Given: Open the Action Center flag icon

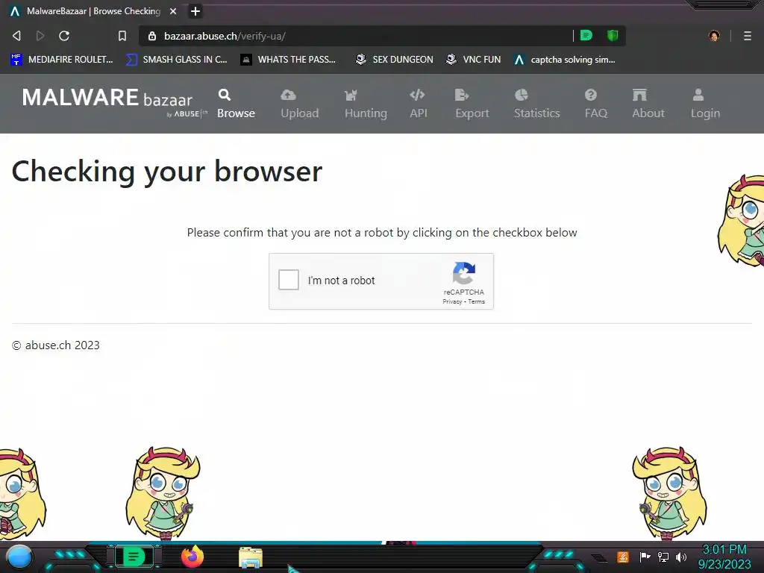Looking at the screenshot, I should coord(645,557).
